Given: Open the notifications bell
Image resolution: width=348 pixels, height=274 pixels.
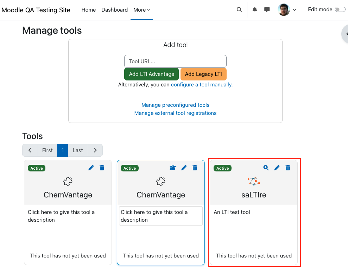Looking at the screenshot, I should 255,9.
